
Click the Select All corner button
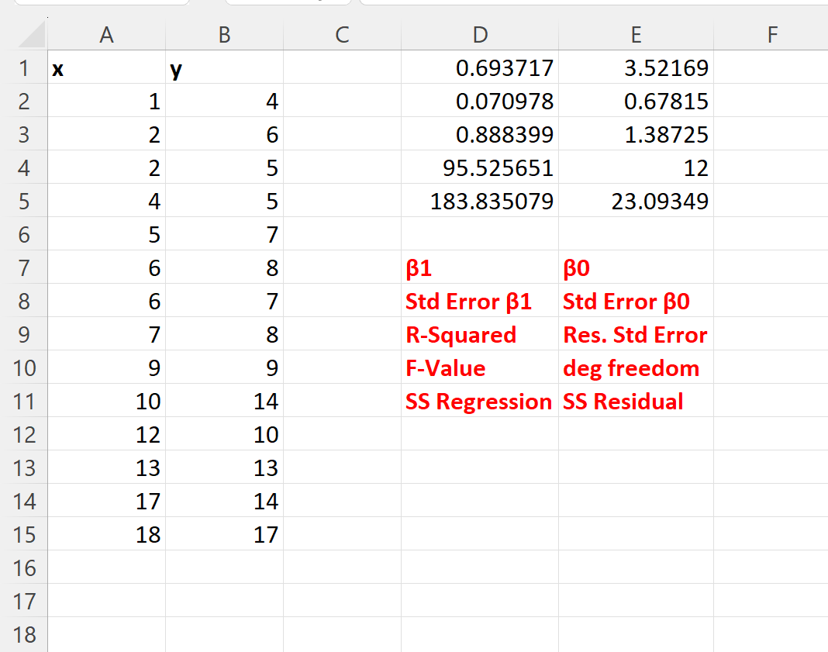(26, 35)
